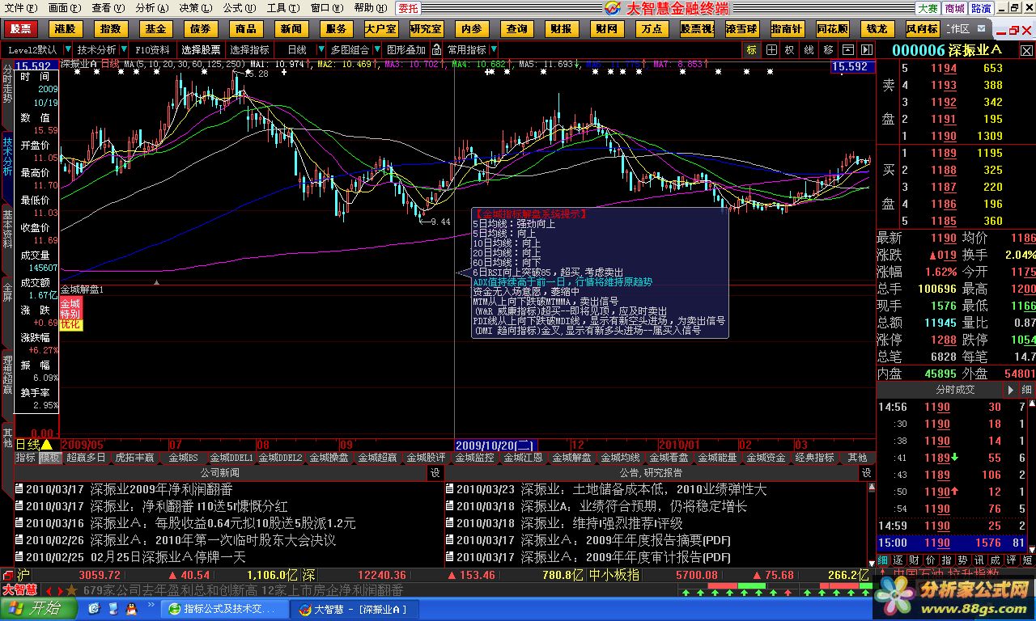Select the 财 finance tab in bottom strip
Image resolution: width=1036 pixels, height=621 pixels.
click(913, 560)
